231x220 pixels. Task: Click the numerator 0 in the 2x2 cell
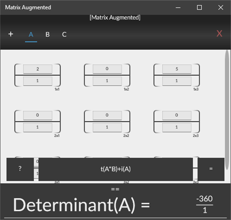click(x=107, y=115)
